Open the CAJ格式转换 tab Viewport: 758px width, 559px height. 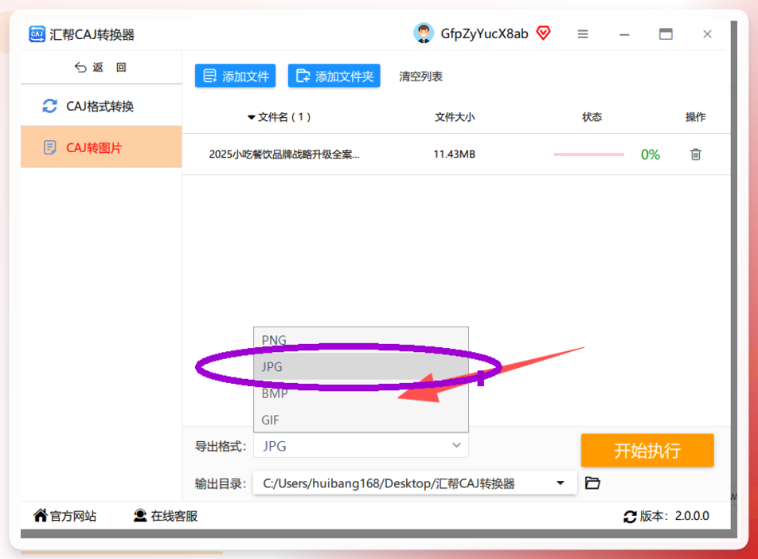pos(101,106)
